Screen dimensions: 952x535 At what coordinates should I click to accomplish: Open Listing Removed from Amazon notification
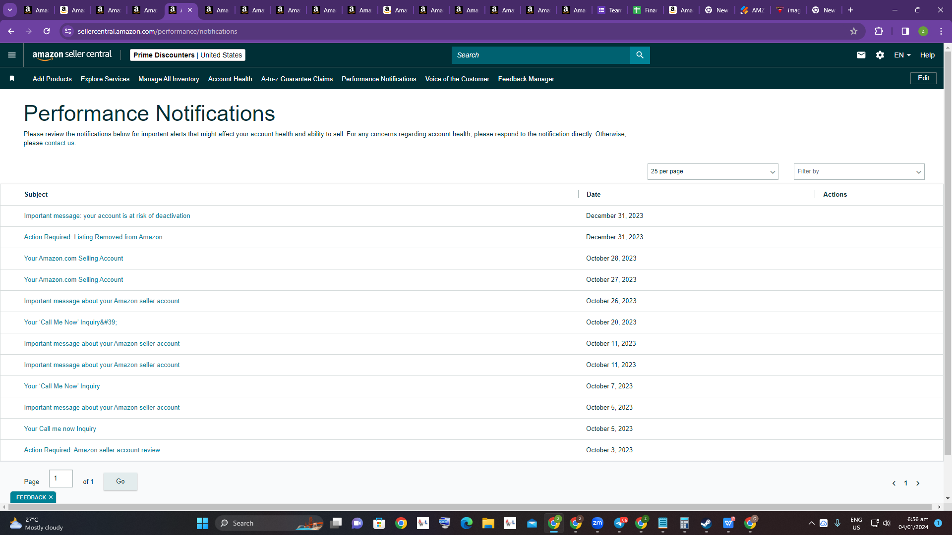click(93, 237)
